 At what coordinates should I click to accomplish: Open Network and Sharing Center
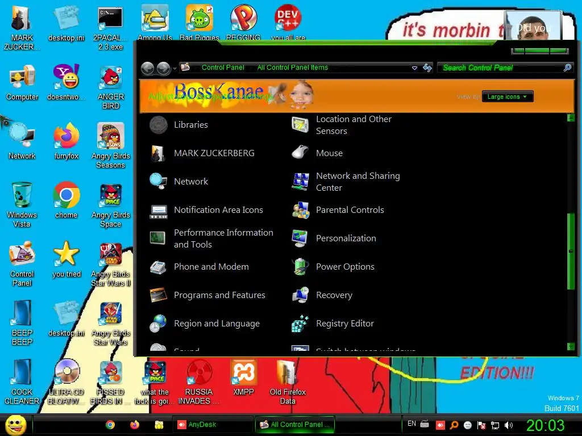click(346, 182)
